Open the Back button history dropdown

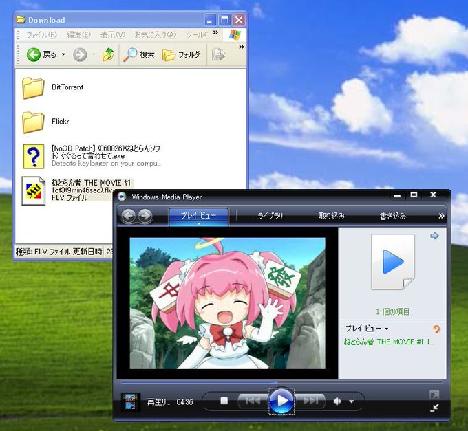63,54
